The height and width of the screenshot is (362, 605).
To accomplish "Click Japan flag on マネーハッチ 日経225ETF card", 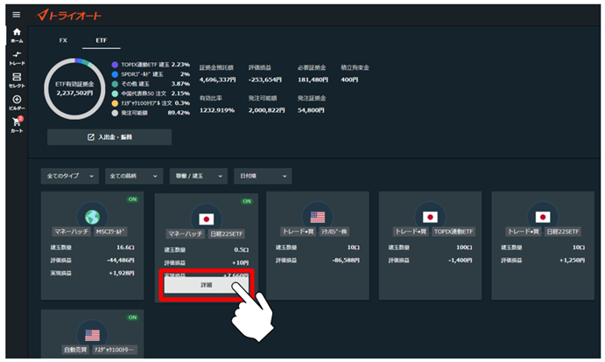I will coord(207,219).
